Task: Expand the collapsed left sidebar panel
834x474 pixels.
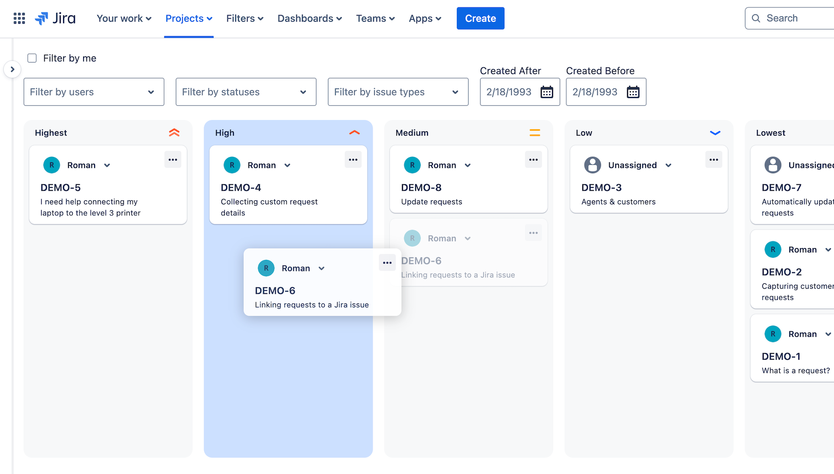Action: click(x=12, y=69)
